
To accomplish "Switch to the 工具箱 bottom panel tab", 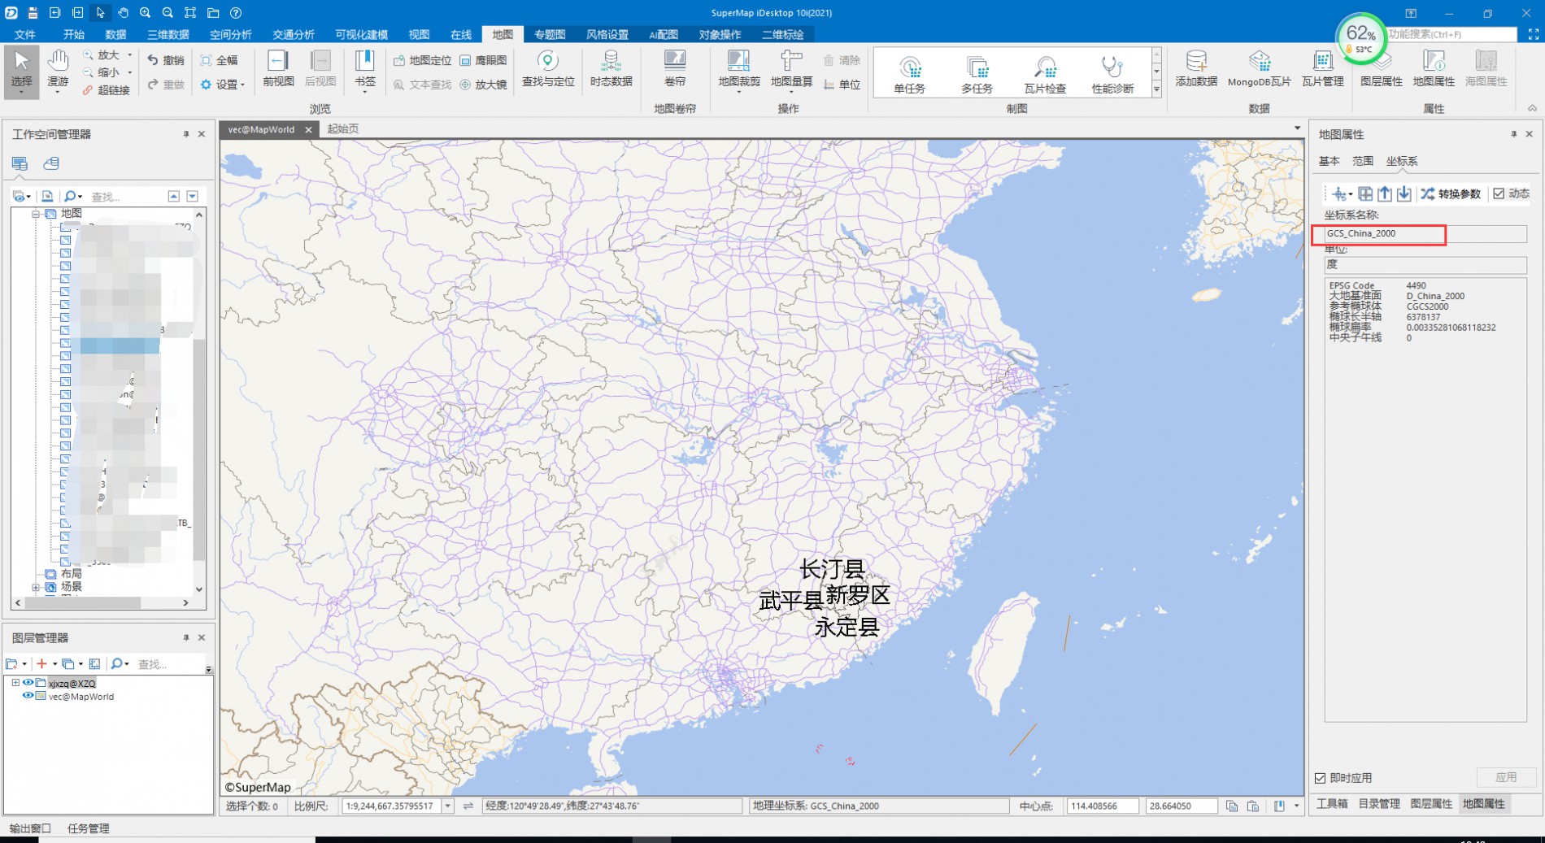I will click(x=1332, y=803).
